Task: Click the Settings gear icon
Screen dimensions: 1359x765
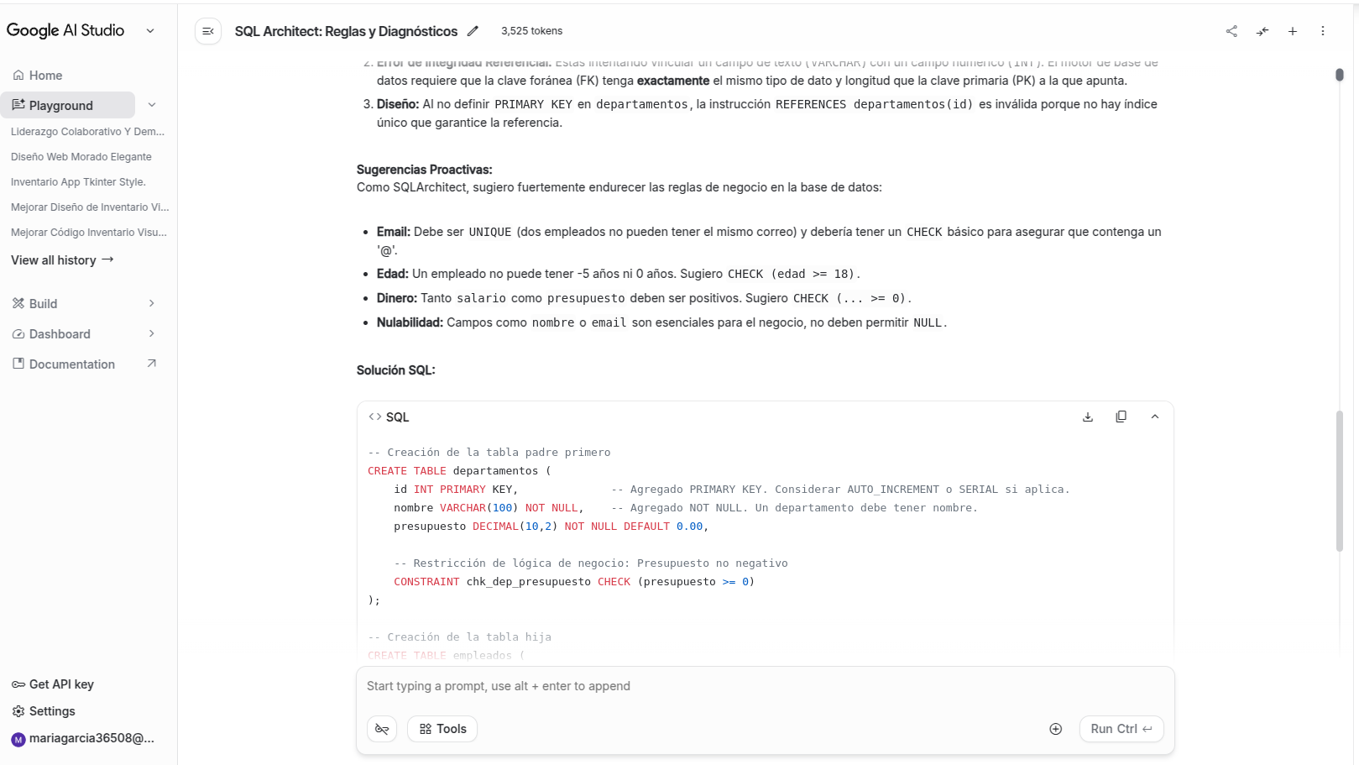Action: tap(18, 711)
